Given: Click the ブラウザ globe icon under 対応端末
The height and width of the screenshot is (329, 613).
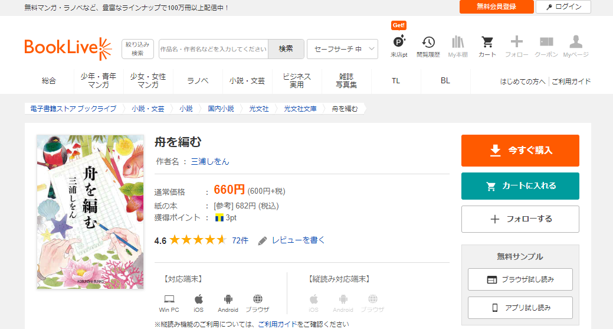Looking at the screenshot, I should (257, 299).
